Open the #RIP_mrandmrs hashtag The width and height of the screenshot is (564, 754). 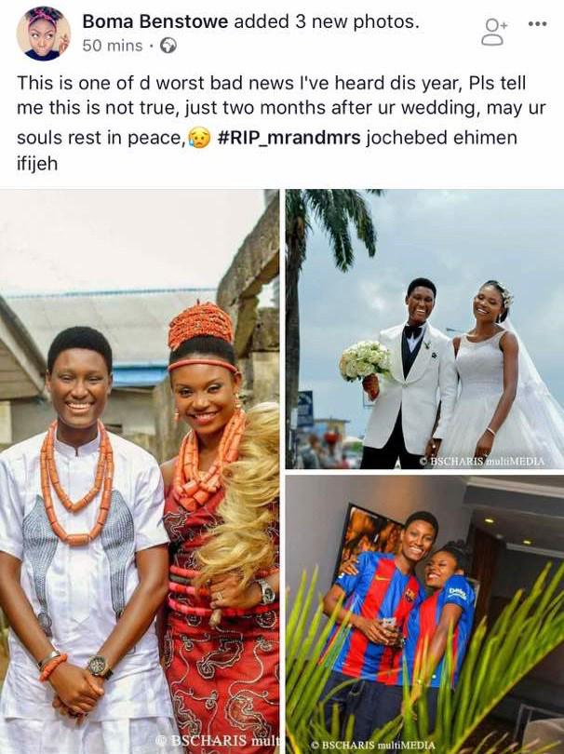289,138
